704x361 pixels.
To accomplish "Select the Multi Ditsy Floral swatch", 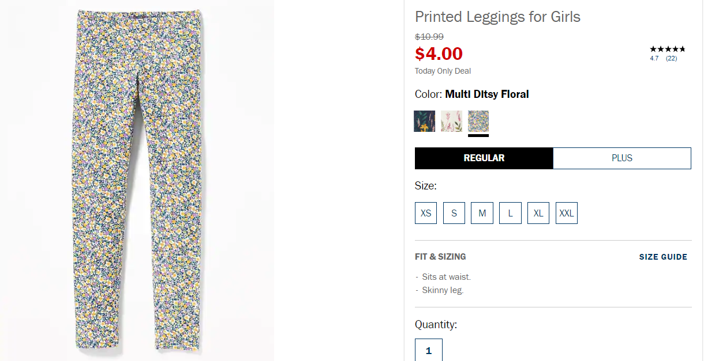I will (x=478, y=121).
